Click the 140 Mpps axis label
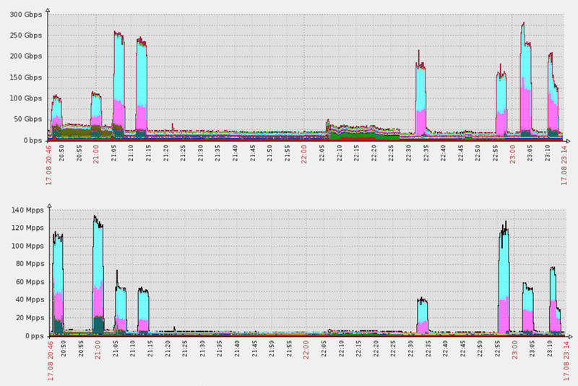Screen dimensions: 578x386 pos(27,210)
